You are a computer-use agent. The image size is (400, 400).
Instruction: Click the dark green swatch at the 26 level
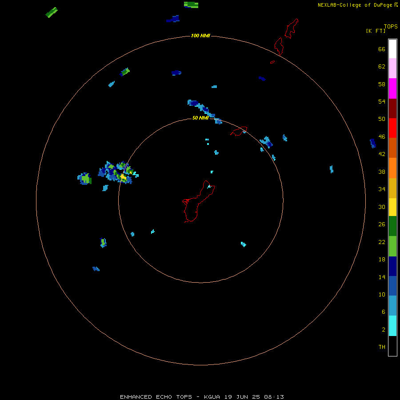392,226
